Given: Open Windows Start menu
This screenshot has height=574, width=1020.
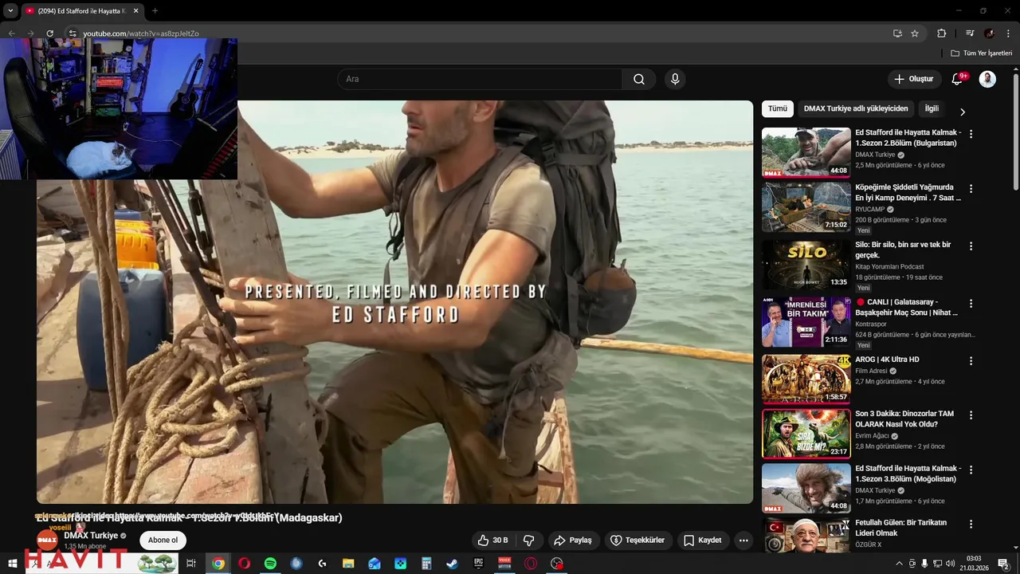Looking at the screenshot, I should pos(12,564).
